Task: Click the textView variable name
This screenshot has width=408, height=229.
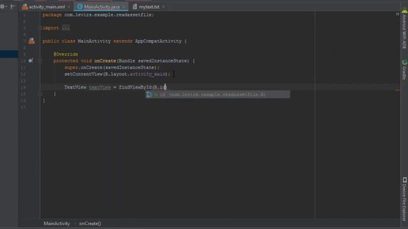Action: [x=100, y=87]
